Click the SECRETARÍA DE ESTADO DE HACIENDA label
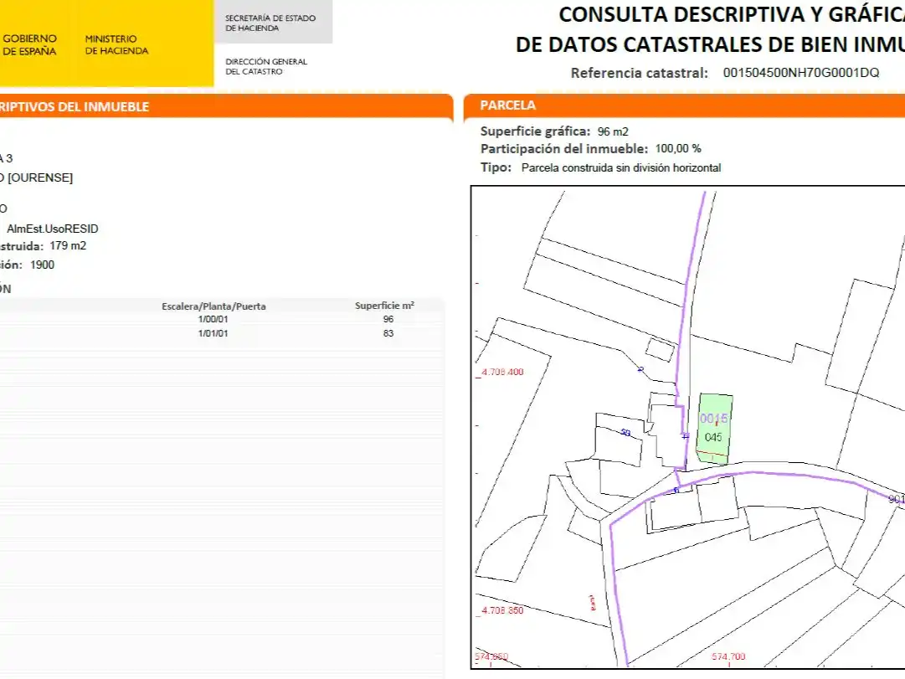The width and height of the screenshot is (905, 679). click(x=270, y=23)
